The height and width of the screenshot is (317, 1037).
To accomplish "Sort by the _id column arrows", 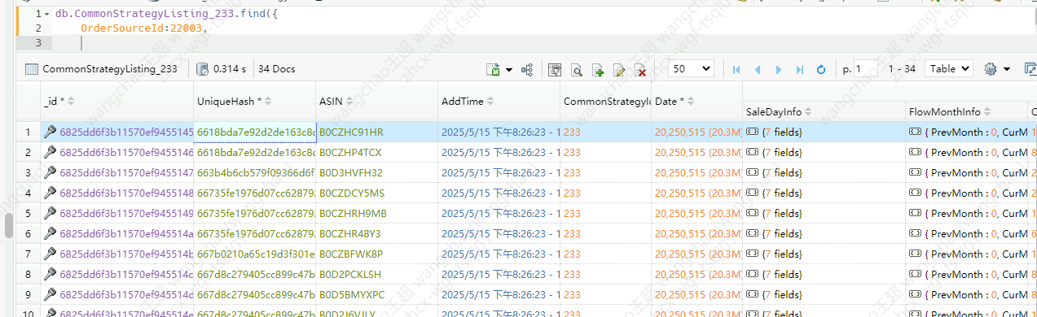I will click(70, 102).
